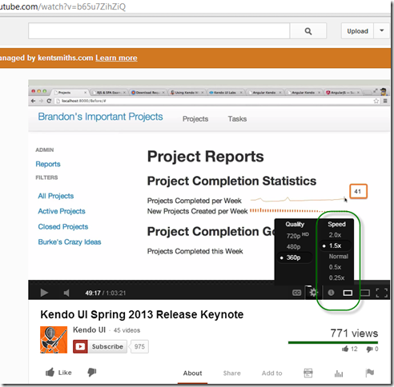394x387 pixels.
Task: Click Tasks nav item in video
Action: click(x=237, y=118)
